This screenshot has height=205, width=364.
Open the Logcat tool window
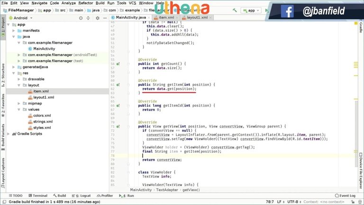point(81,196)
